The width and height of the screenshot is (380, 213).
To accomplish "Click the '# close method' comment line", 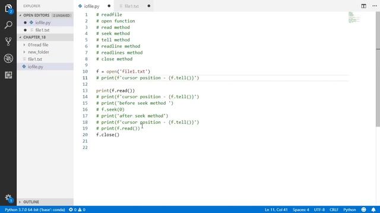I will (115, 59).
